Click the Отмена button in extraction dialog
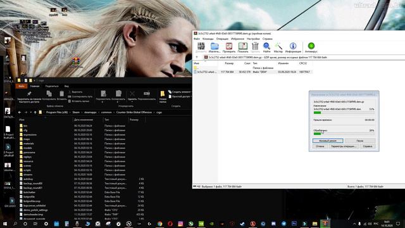This screenshot has height=228, width=405. (320, 146)
